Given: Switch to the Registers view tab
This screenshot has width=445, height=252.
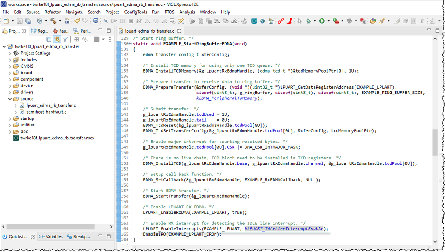Looking at the screenshot, I should pos(40,31).
